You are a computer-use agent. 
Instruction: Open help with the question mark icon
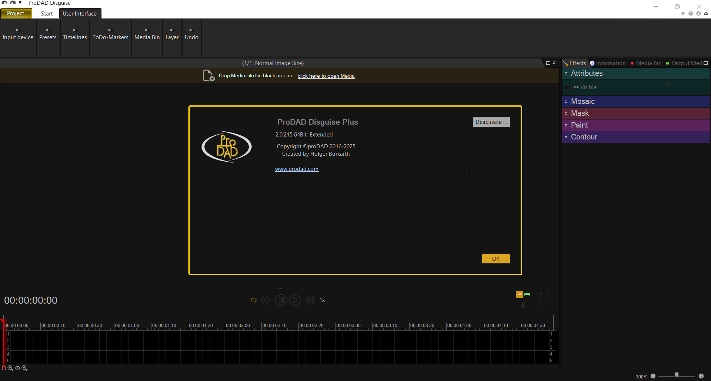click(x=691, y=13)
